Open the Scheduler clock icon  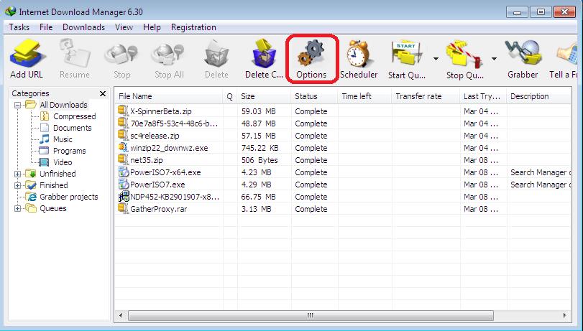[x=359, y=55]
